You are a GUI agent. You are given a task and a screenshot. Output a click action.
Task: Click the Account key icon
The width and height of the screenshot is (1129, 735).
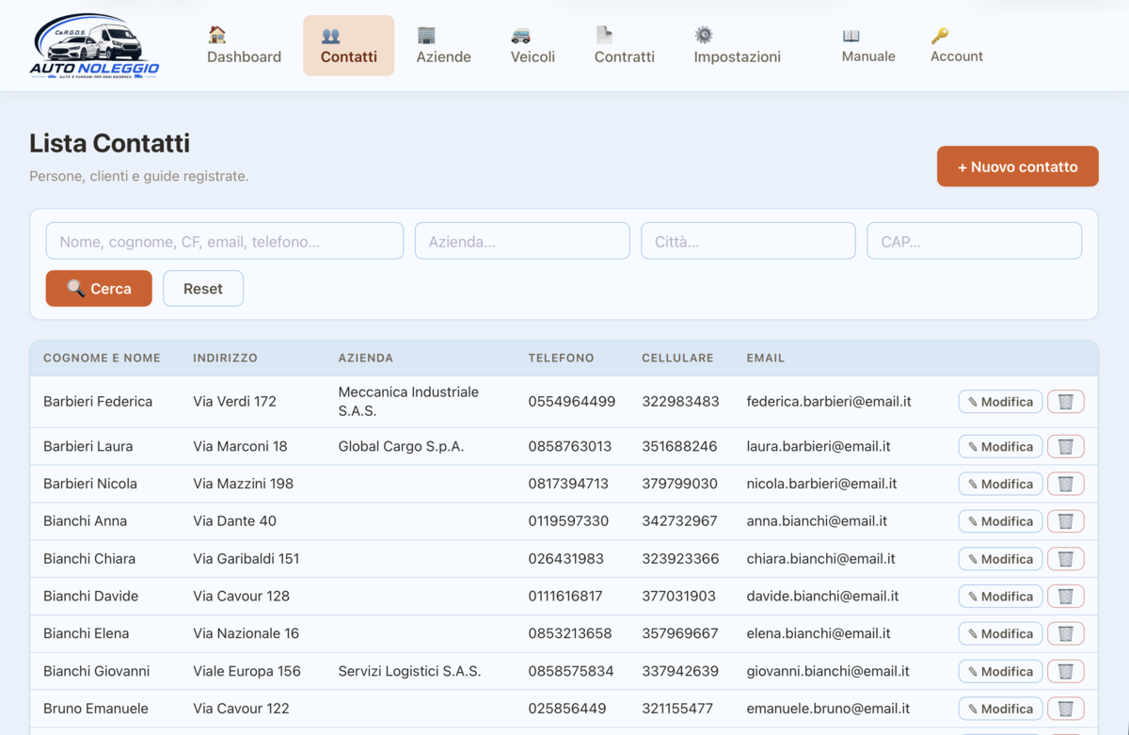940,36
